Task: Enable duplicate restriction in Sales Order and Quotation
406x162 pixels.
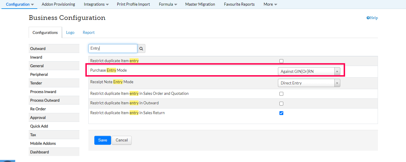Action: [281, 94]
